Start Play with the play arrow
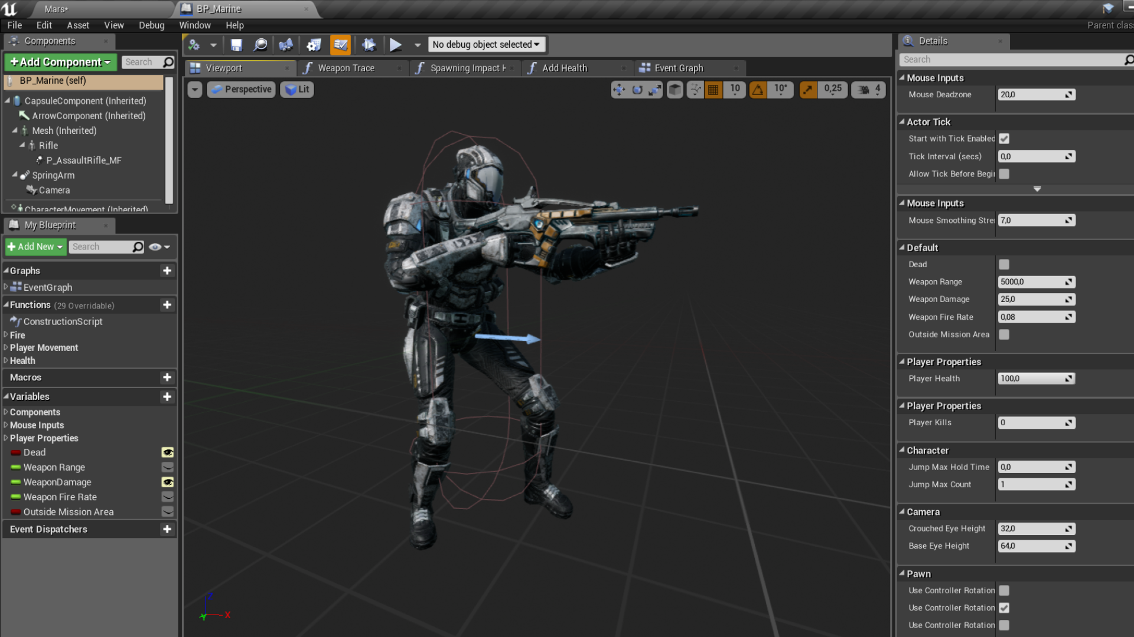 396,45
